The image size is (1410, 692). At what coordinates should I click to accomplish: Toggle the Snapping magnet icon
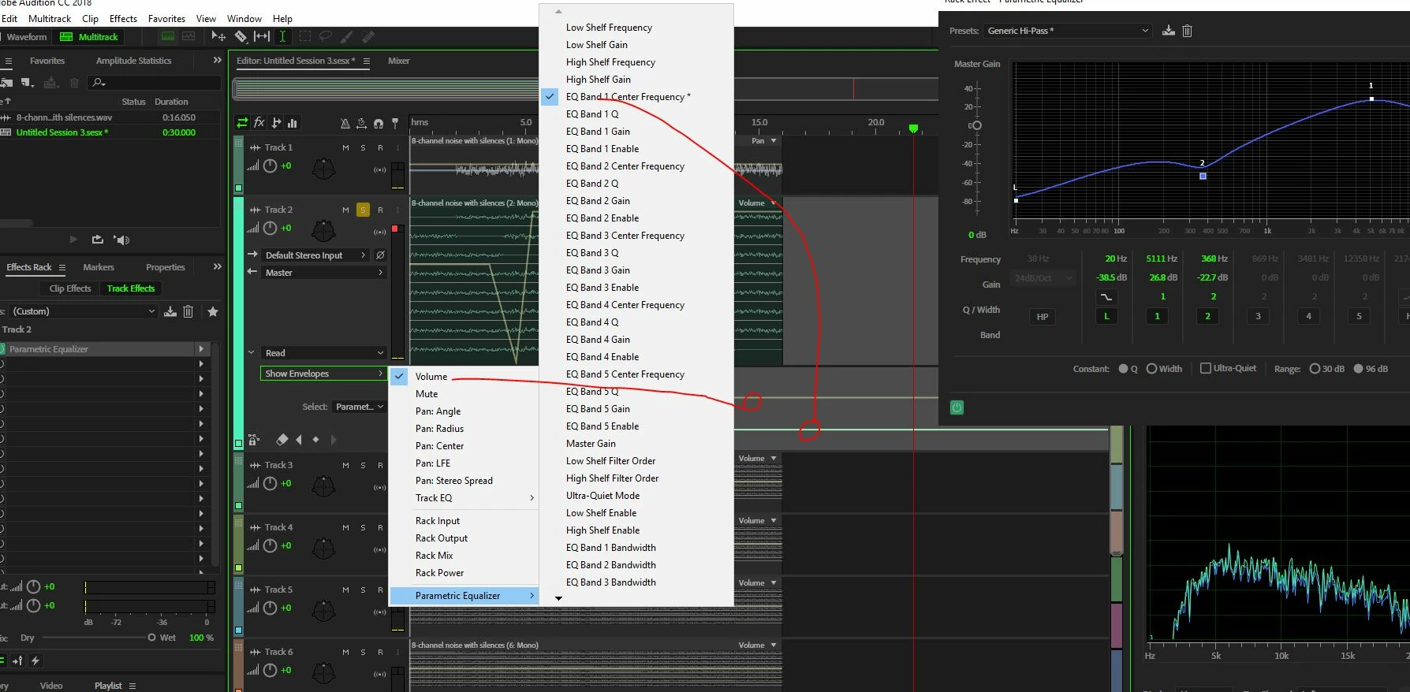point(379,123)
